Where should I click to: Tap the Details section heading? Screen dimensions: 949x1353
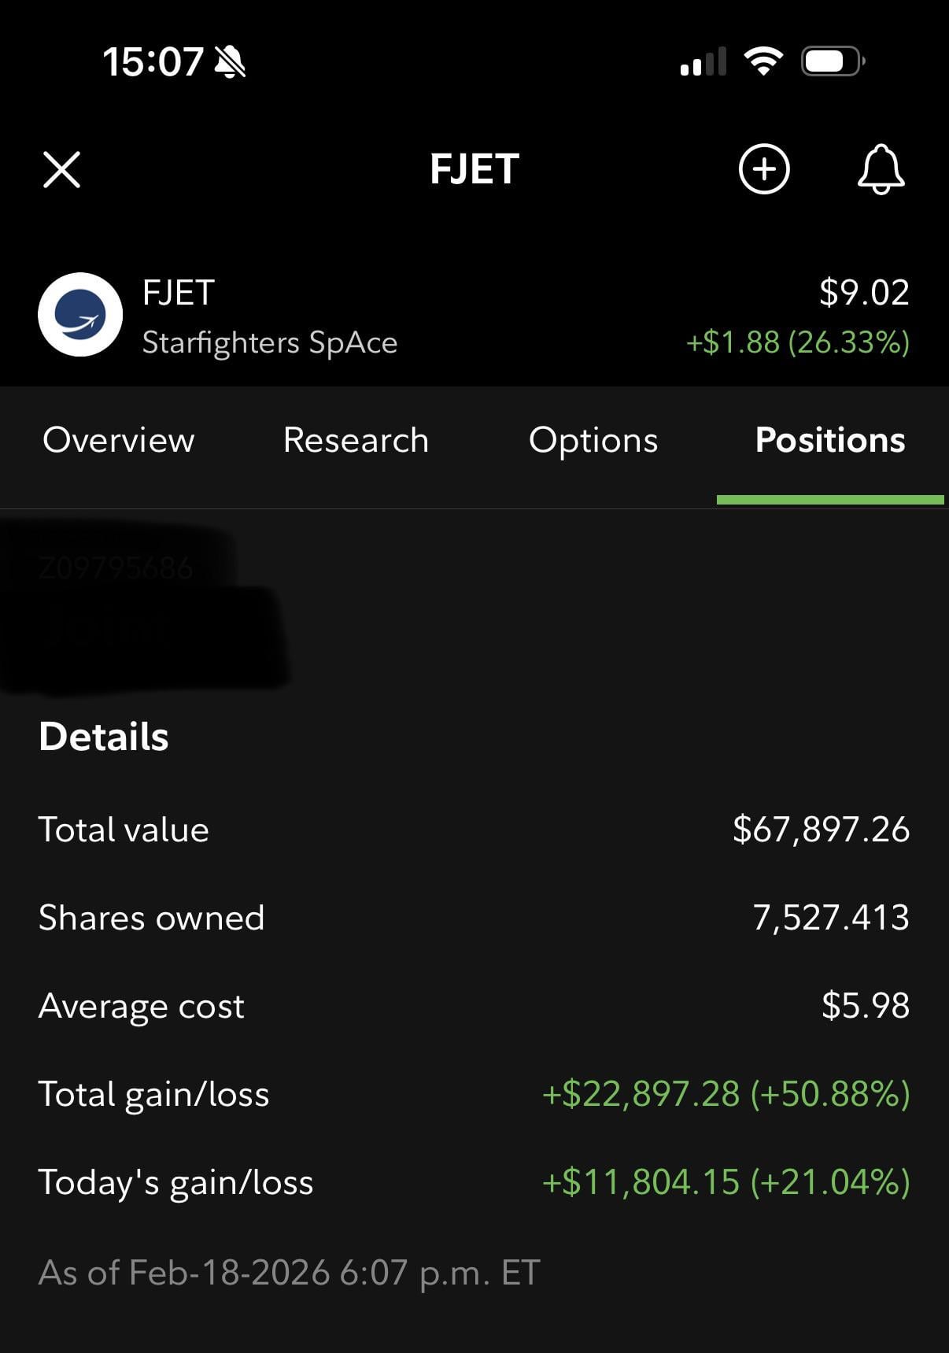(x=104, y=737)
